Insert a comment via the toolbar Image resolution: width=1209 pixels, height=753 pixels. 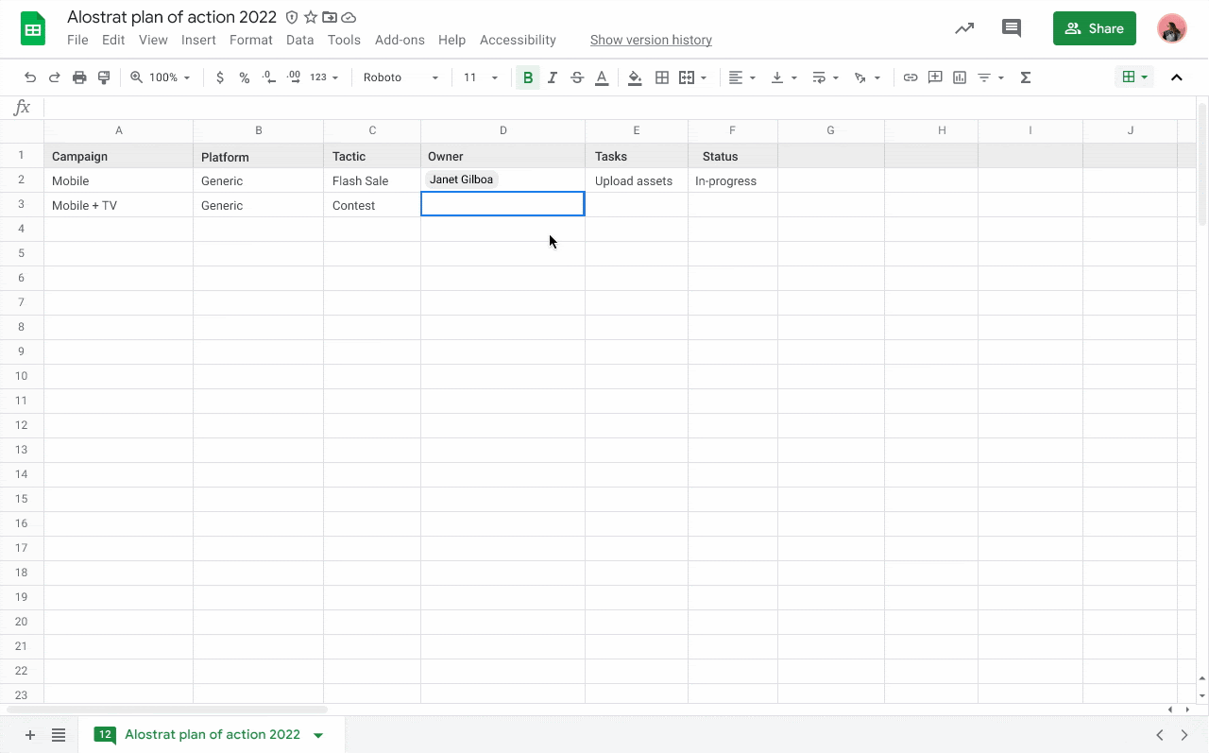point(935,77)
